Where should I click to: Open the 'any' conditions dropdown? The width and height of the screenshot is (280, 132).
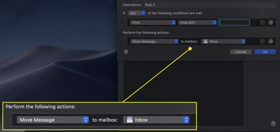point(137,13)
